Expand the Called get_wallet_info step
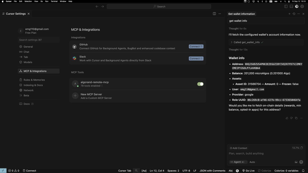 tap(266, 42)
